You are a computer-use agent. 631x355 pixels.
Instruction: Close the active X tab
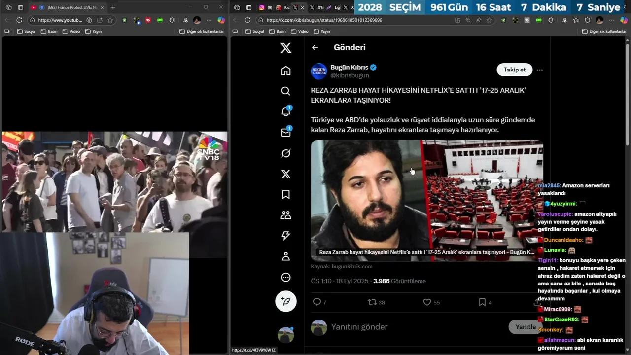(302, 7)
